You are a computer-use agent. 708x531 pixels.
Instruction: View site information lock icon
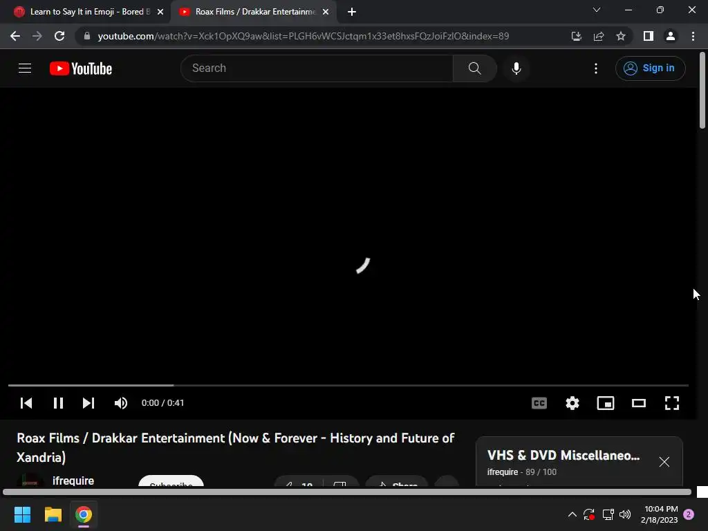tap(87, 36)
